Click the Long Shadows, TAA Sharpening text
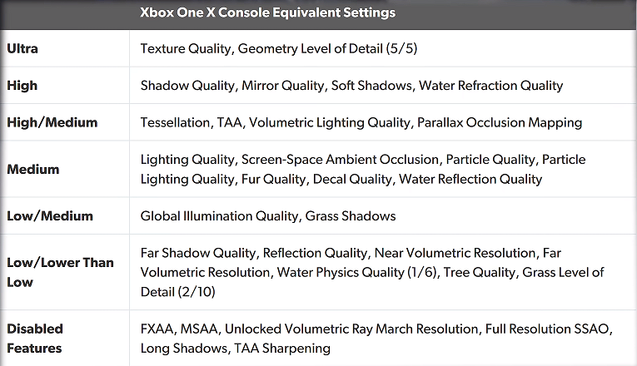637x366 pixels. point(235,349)
